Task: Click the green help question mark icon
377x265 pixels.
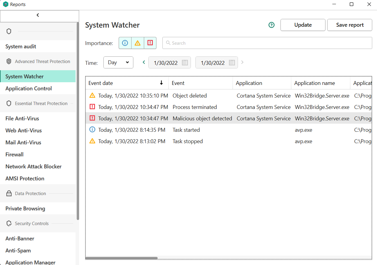Action: click(272, 25)
